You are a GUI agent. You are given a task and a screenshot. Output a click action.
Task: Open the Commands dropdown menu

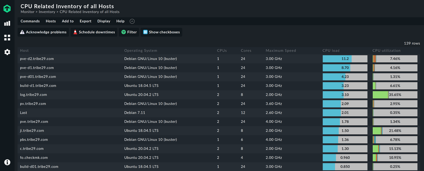point(30,21)
